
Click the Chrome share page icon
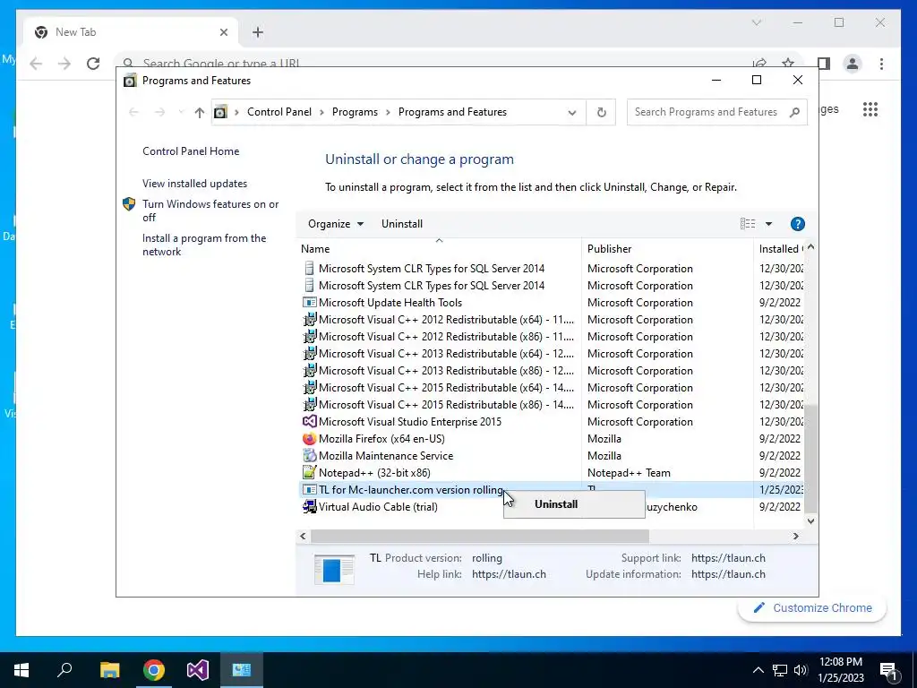click(759, 63)
